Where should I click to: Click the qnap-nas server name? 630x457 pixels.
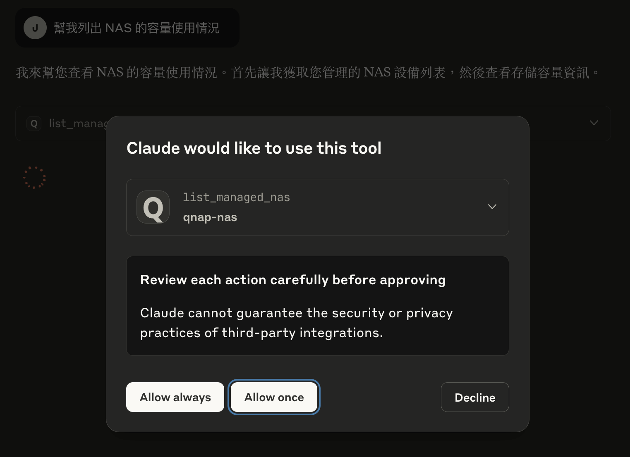(x=210, y=217)
